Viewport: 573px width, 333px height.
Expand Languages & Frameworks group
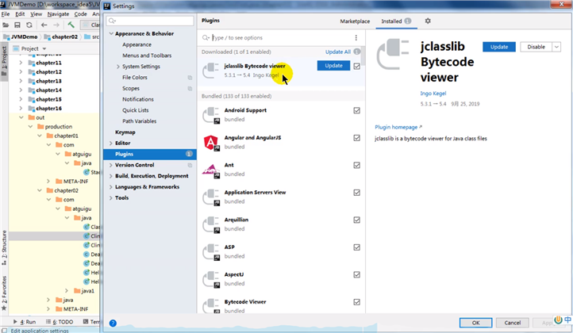click(111, 187)
